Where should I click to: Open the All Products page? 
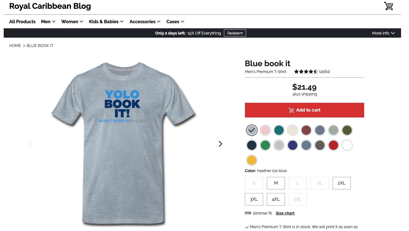coord(22,22)
